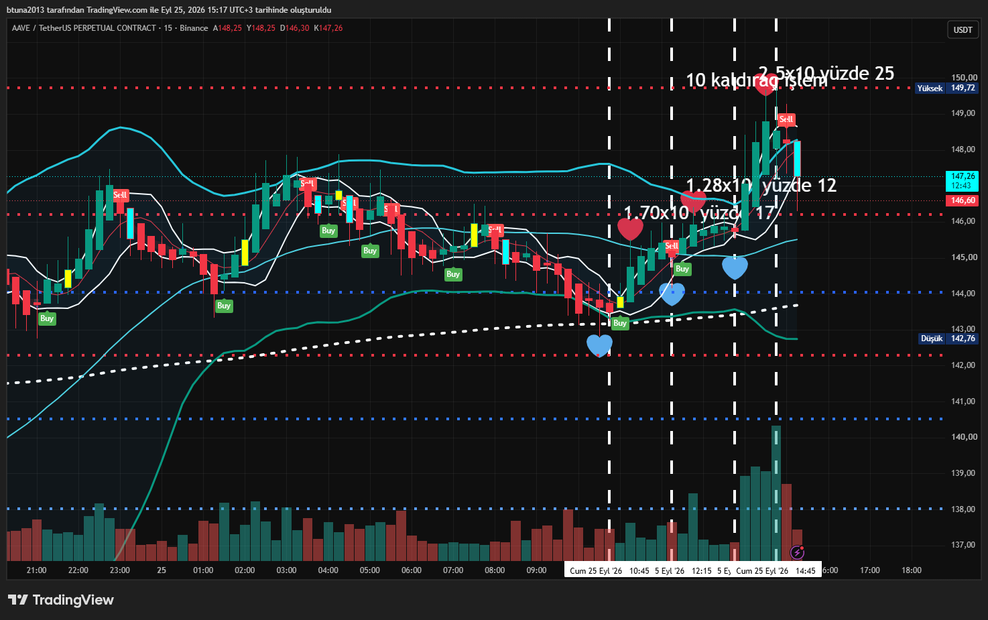
Task: Click the Buy signal at 05:00
Action: click(x=370, y=251)
